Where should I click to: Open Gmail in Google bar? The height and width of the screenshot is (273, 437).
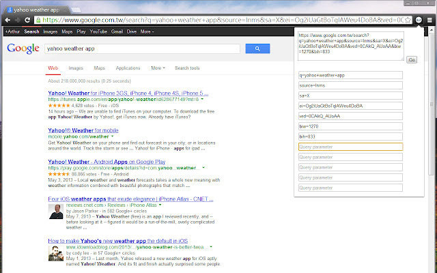click(x=117, y=32)
